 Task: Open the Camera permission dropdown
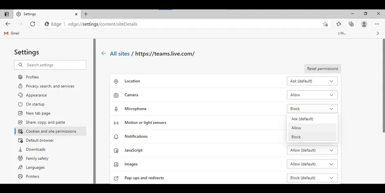pos(312,95)
